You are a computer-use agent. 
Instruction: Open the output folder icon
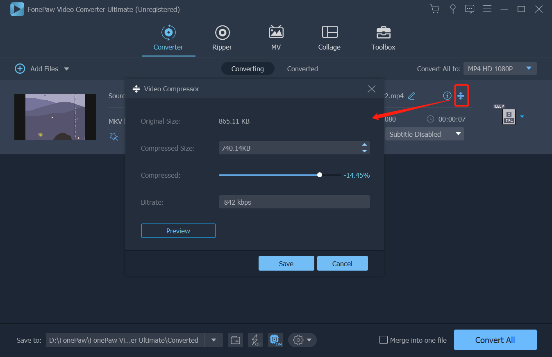pyautogui.click(x=235, y=340)
